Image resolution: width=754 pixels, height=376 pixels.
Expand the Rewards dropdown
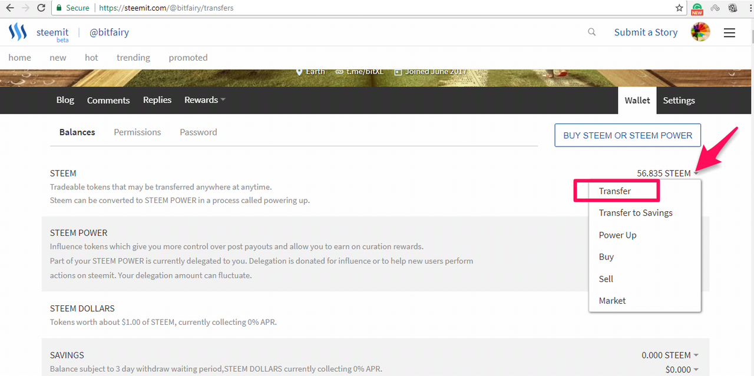point(205,100)
